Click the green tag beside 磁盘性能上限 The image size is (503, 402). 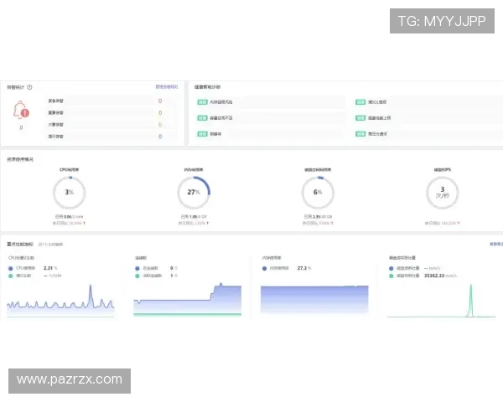[x=360, y=117]
